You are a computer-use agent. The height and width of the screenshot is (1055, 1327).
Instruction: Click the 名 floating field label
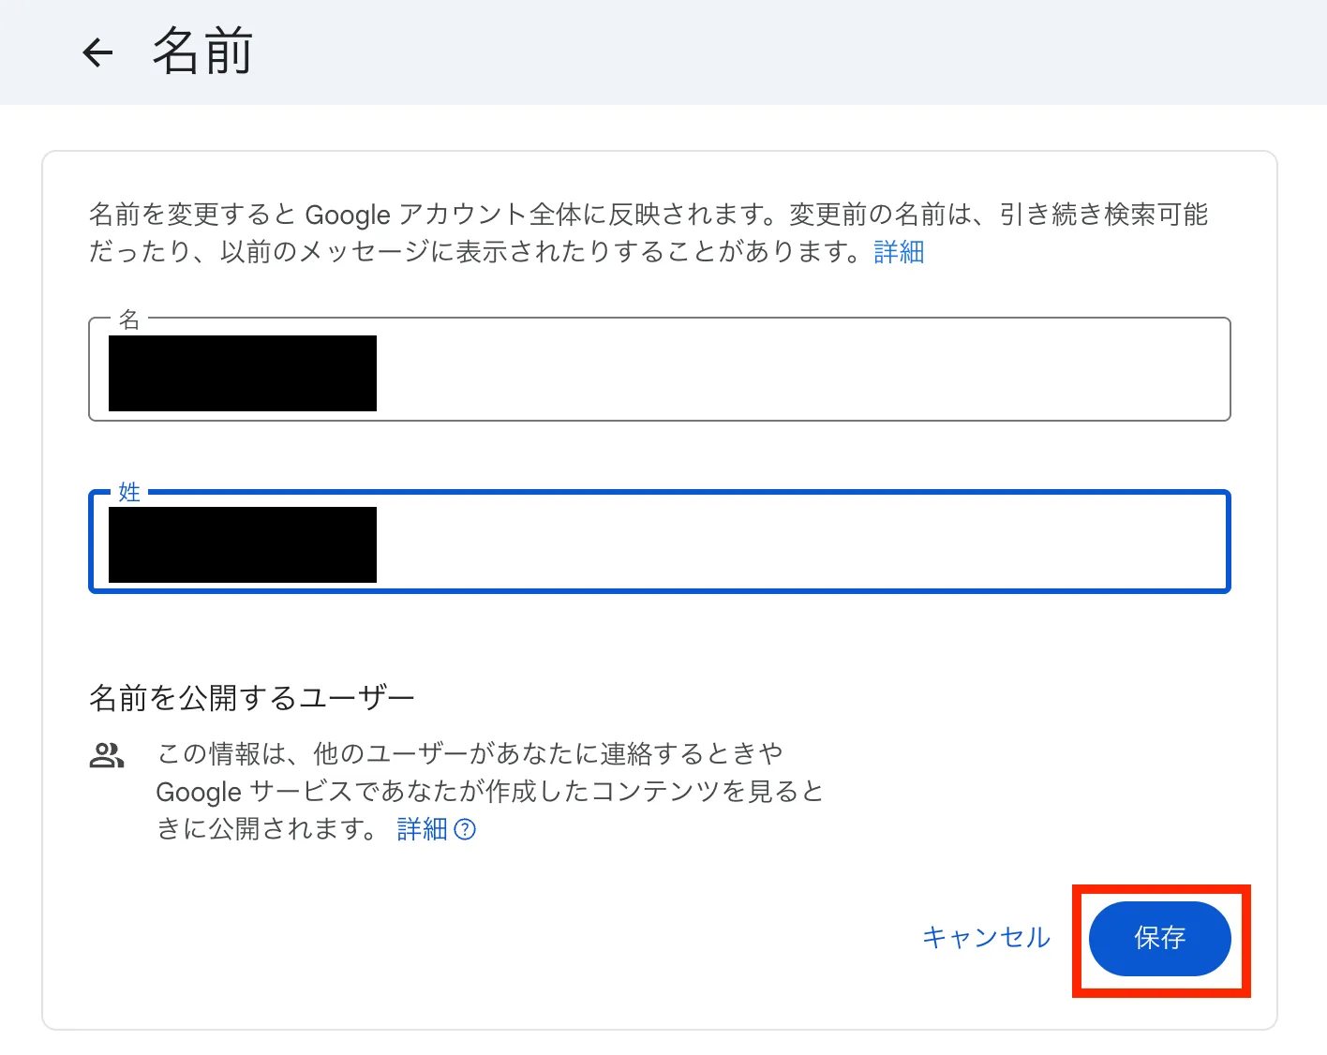coord(129,319)
